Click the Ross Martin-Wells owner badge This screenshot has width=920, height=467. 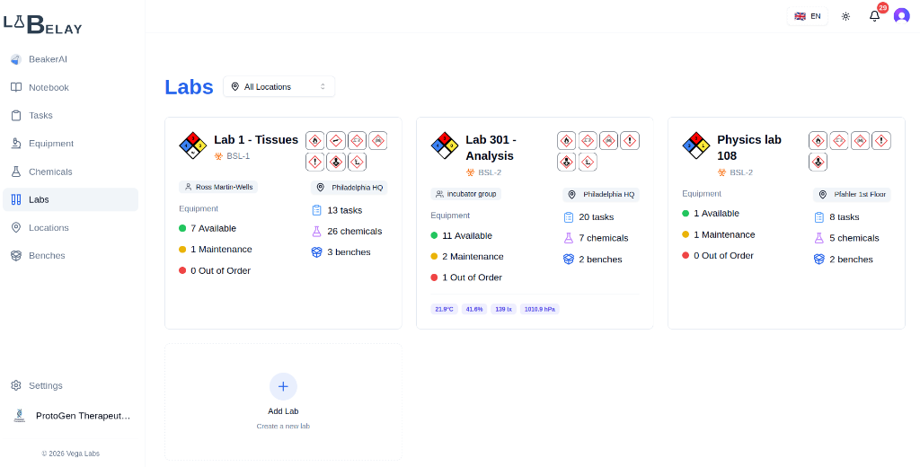[218, 187]
